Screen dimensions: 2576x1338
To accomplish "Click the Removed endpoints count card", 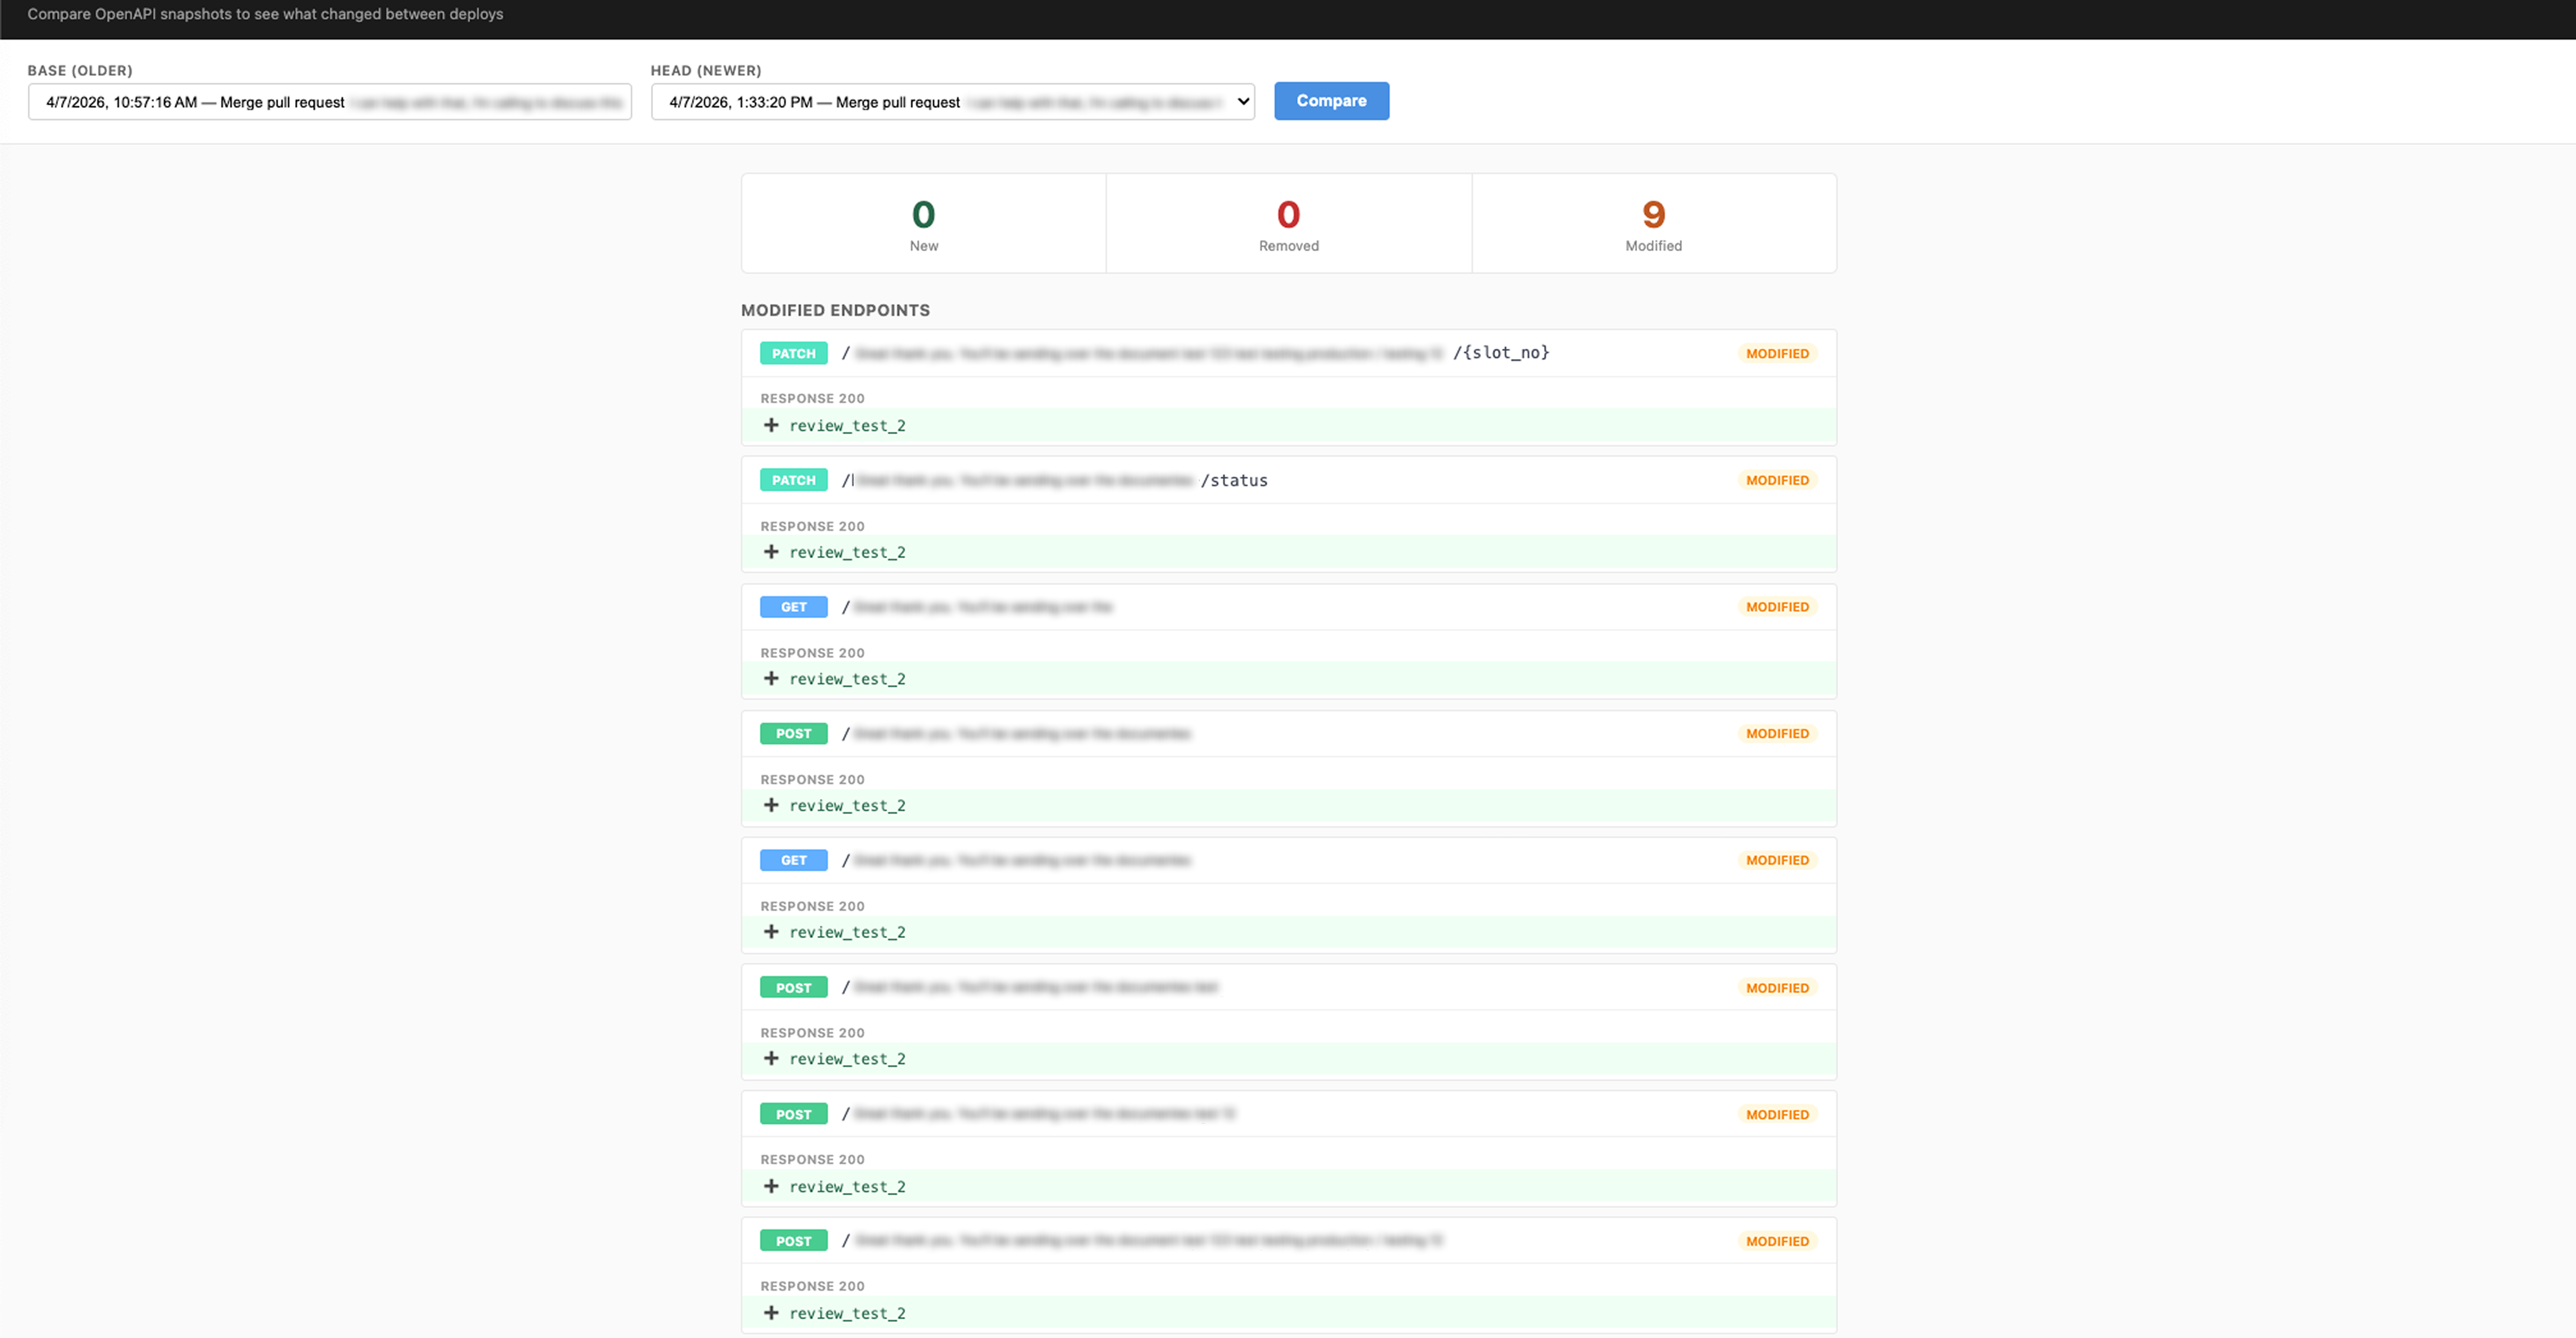I will click(1288, 223).
